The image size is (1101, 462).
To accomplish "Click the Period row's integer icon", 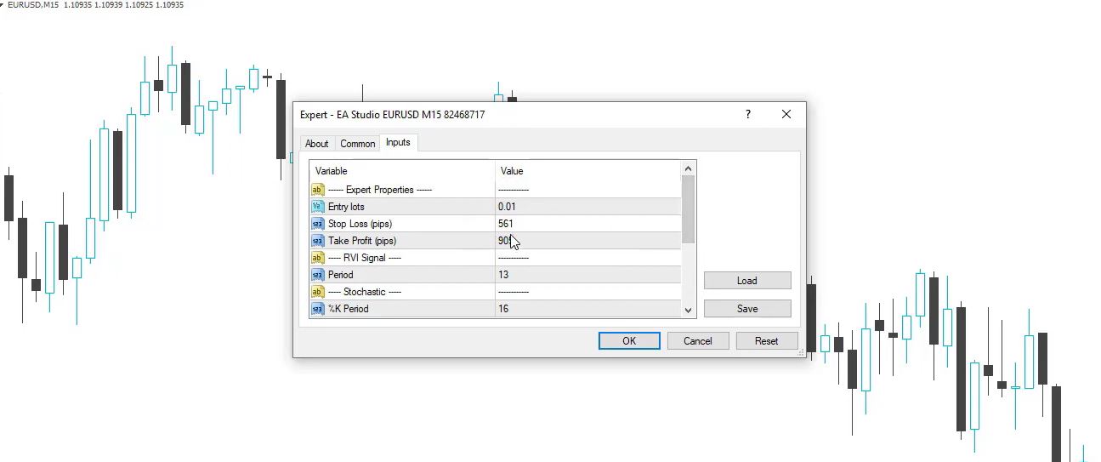I will tap(318, 275).
